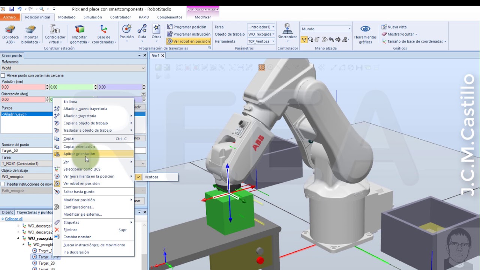Open the Controlador virtual tool

click(x=55, y=34)
